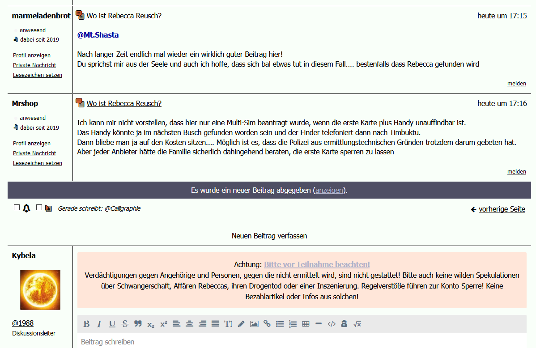This screenshot has height=348, width=536.
Task: Click the thread icon in Mrshop's post
Action: coord(80,103)
